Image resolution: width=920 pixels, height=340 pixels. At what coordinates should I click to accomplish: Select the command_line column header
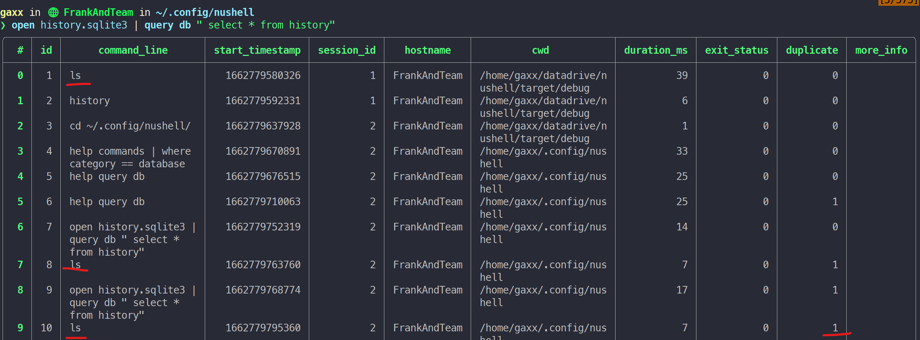133,50
